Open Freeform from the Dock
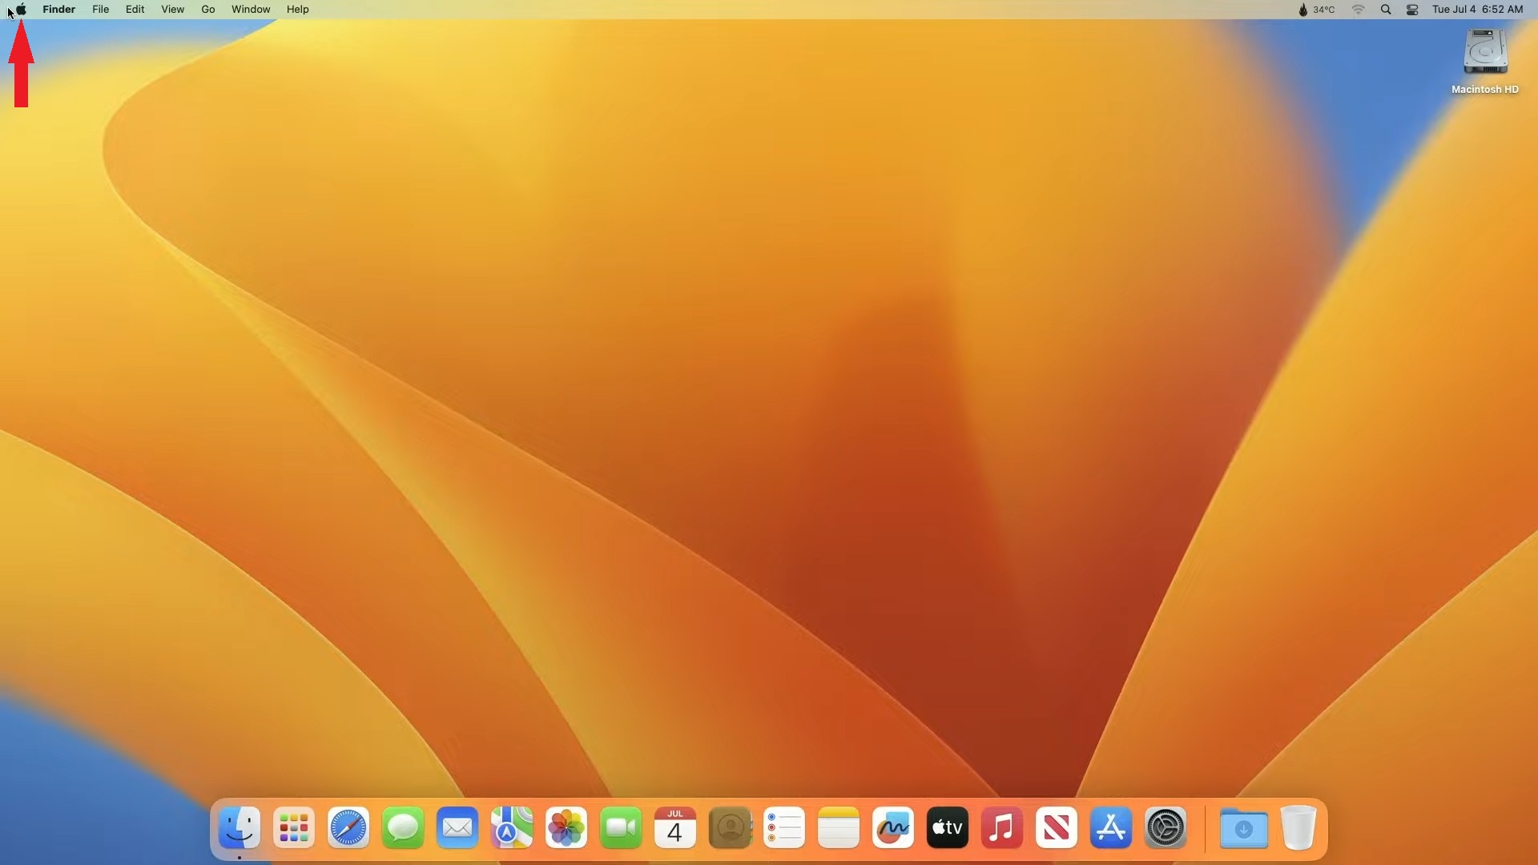Viewport: 1538px width, 865px height. tap(892, 827)
